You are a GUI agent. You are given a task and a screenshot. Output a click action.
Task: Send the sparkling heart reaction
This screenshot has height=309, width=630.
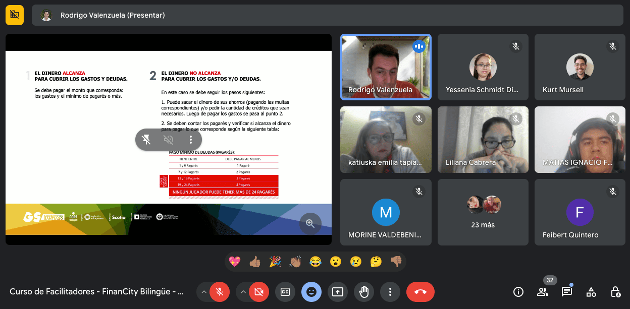tap(235, 262)
